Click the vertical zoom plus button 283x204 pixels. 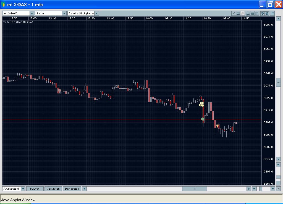pyautogui.click(x=278, y=164)
